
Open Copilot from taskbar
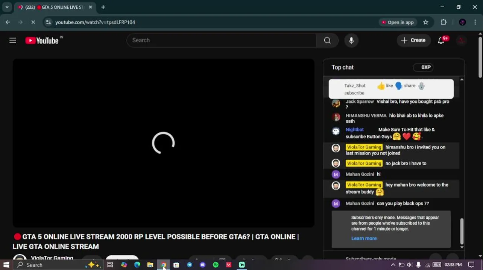[124, 265]
